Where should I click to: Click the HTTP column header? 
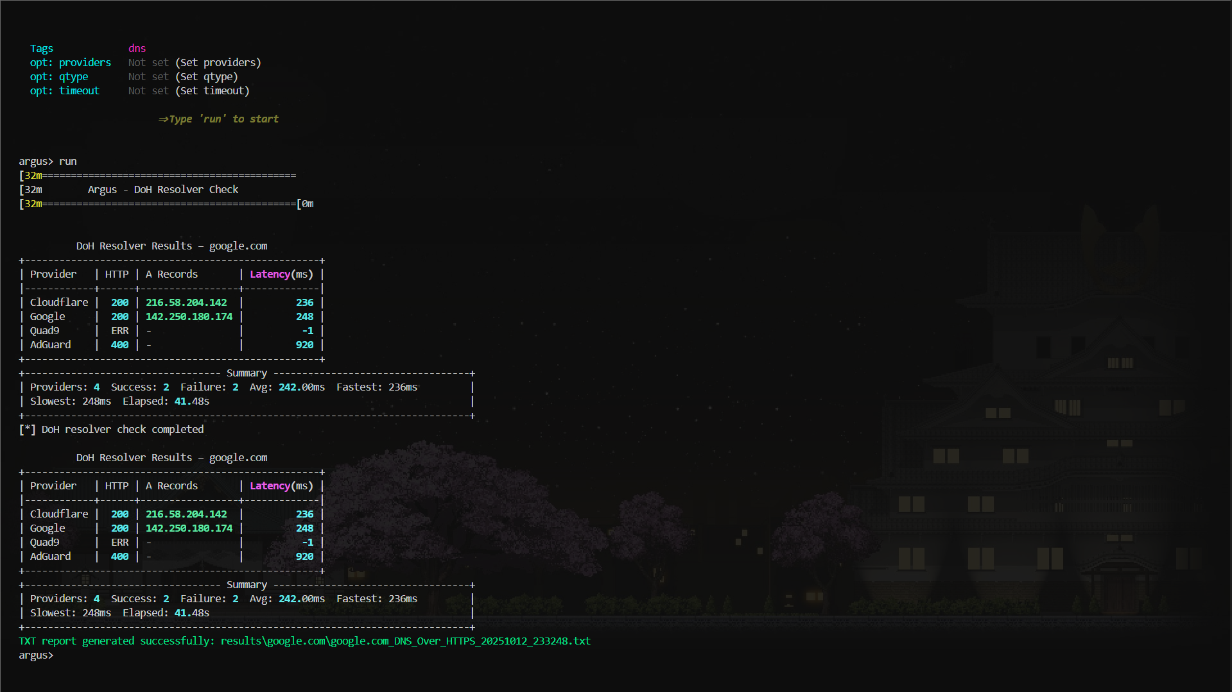click(116, 274)
